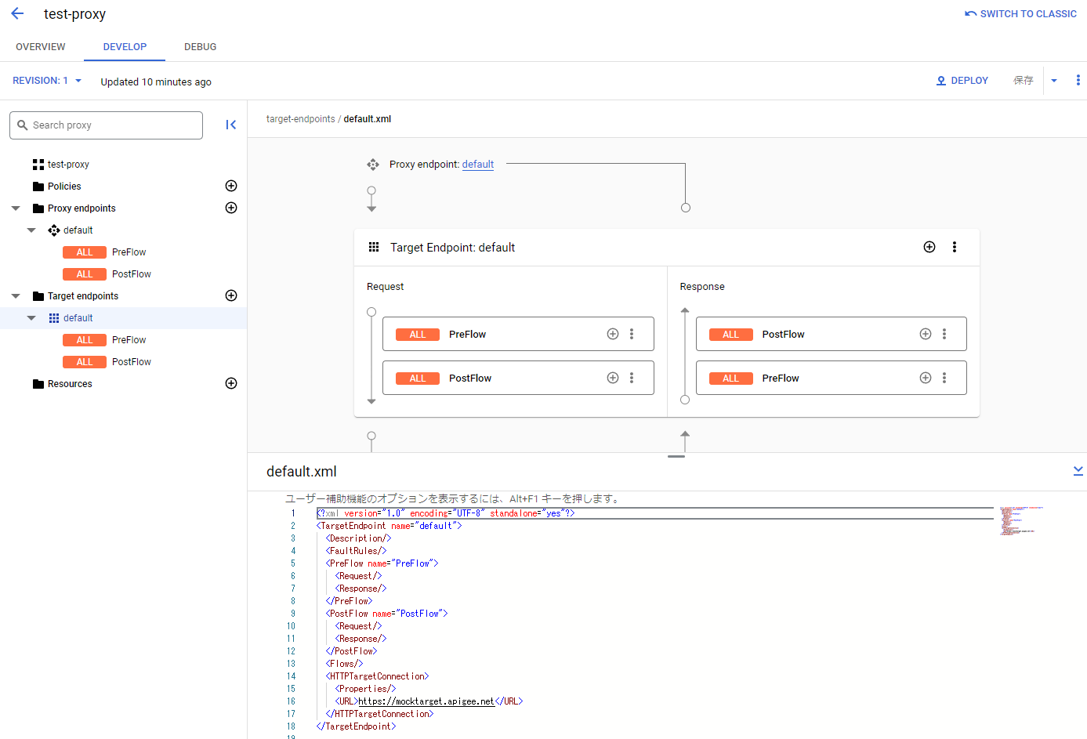Screen dimensions: 1087x739
Task: Add a new proxy endpoint
Action: click(x=231, y=208)
